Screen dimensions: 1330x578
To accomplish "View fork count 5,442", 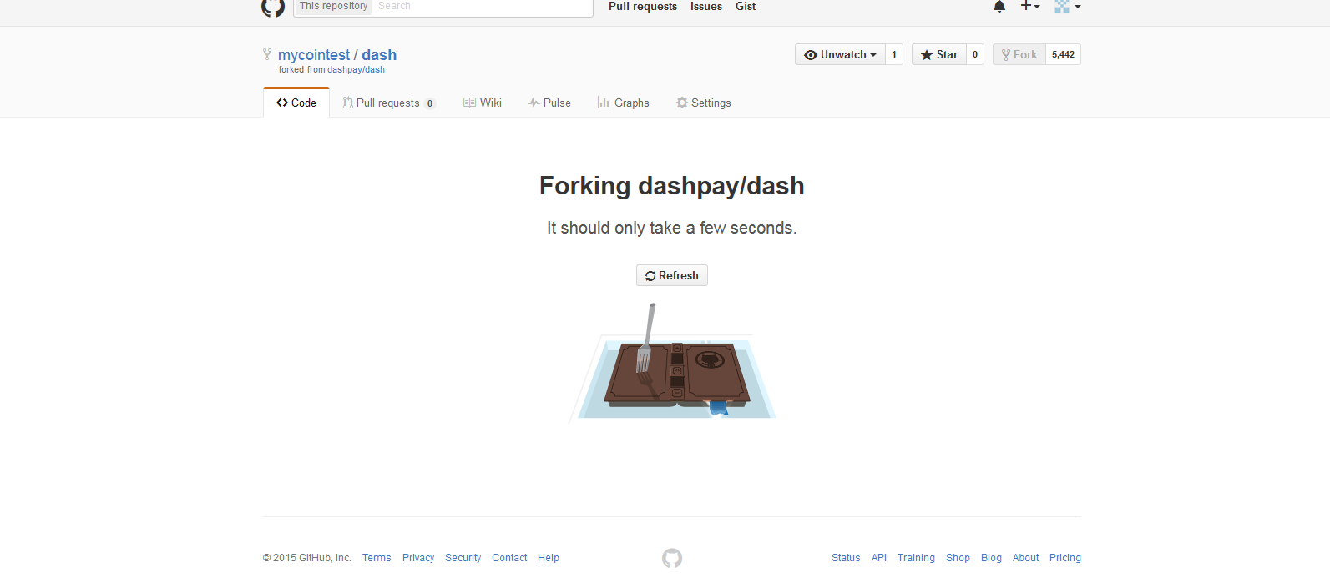I will (x=1064, y=54).
